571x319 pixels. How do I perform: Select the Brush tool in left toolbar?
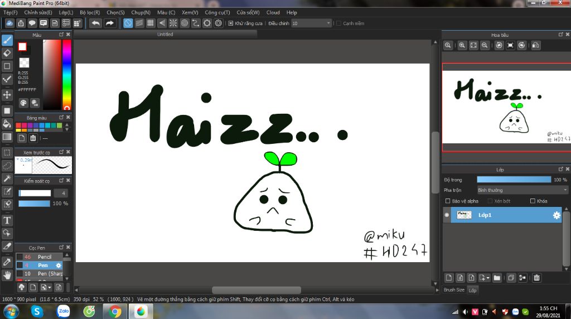[7, 40]
